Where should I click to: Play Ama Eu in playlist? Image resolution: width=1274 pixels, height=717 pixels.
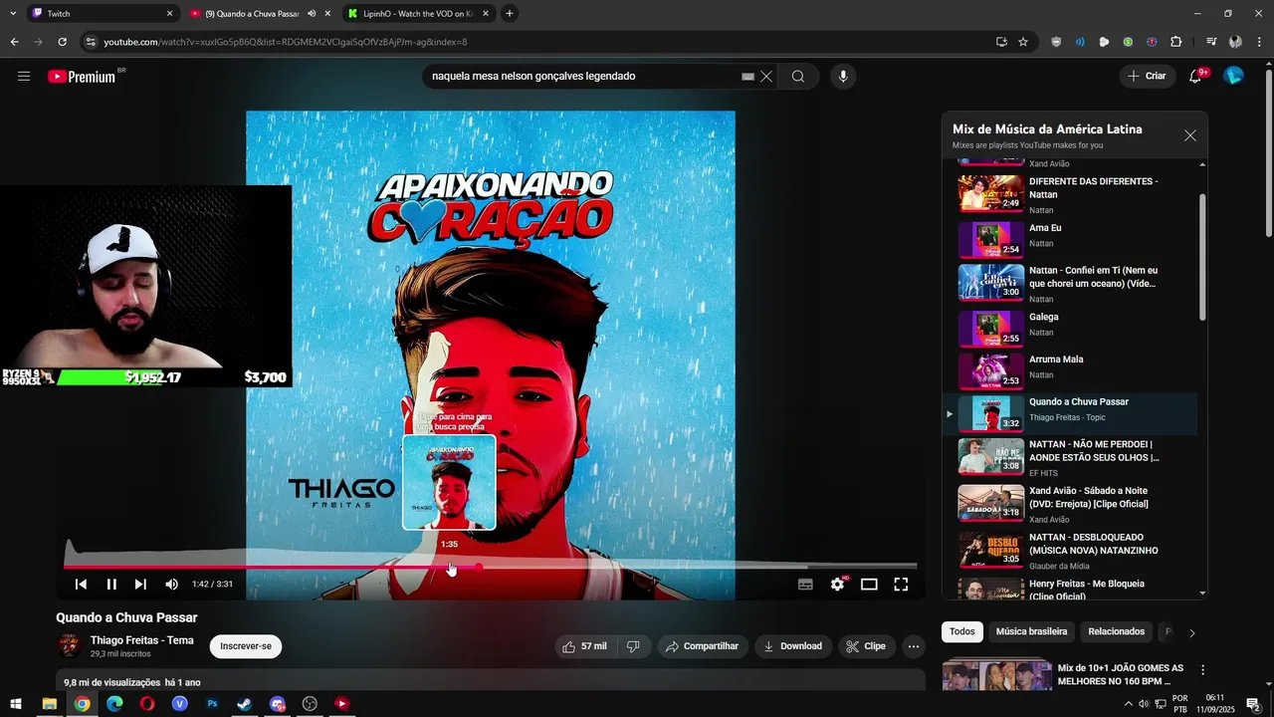point(1070,240)
